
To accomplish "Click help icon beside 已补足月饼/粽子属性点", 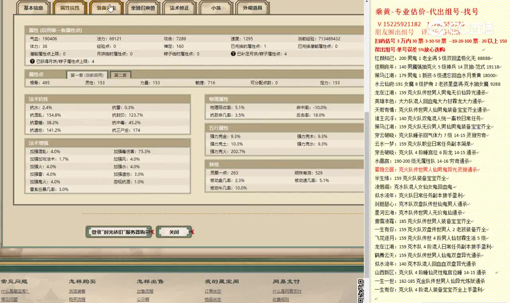I will pyautogui.click(x=233, y=54).
